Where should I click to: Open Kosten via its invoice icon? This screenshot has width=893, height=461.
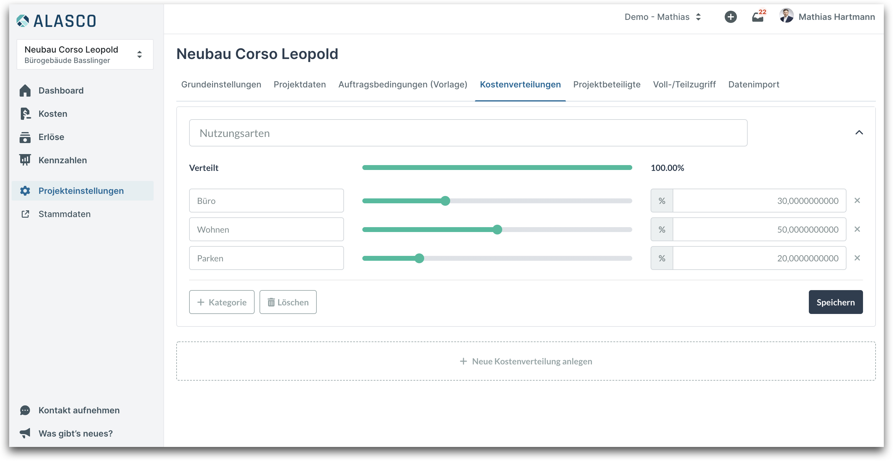coord(25,114)
